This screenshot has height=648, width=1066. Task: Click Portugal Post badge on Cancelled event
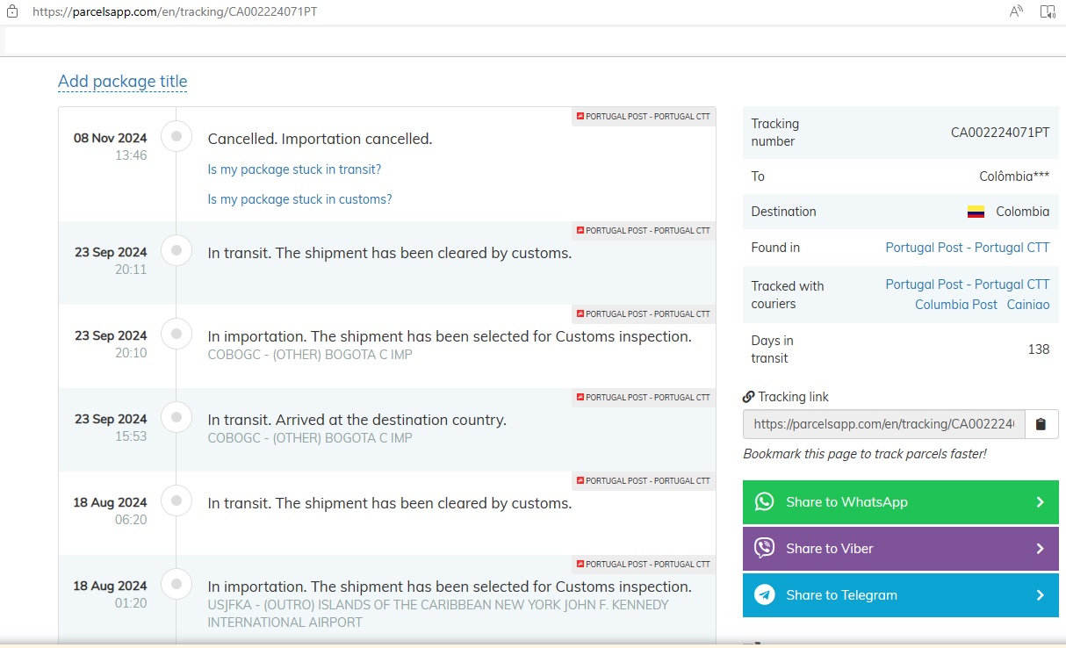tap(644, 116)
